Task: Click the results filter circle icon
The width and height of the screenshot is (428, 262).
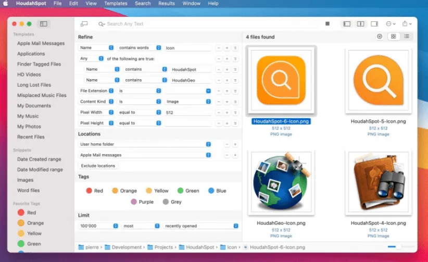Action: 380,36
